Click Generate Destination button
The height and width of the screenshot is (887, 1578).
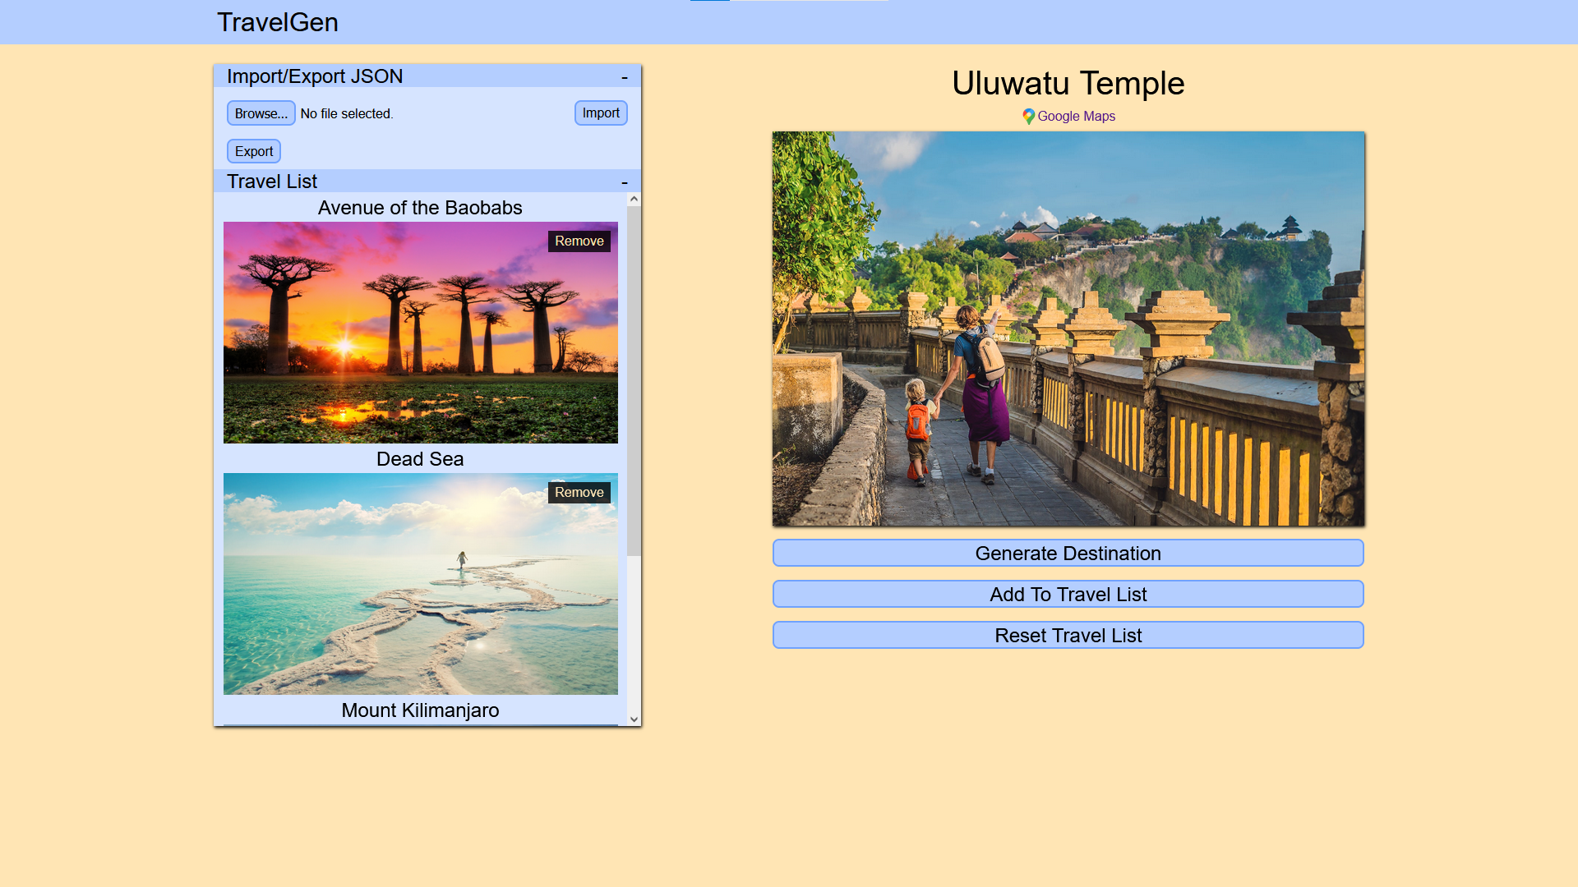1068,554
